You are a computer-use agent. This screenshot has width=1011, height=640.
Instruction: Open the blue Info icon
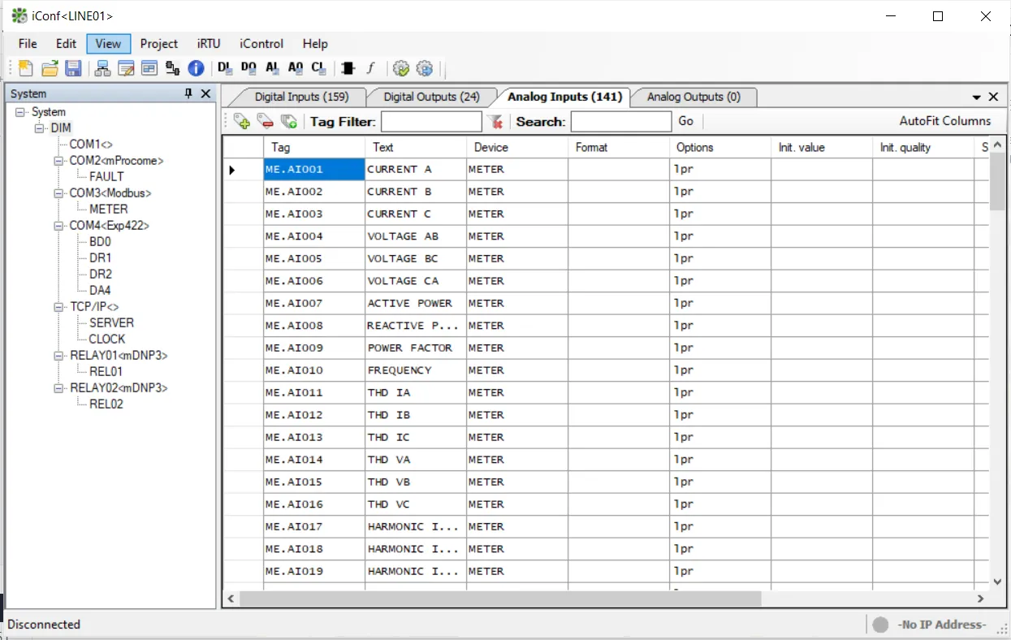[196, 68]
